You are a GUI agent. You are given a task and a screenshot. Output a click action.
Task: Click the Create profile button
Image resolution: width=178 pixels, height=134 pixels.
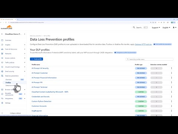point(36,59)
